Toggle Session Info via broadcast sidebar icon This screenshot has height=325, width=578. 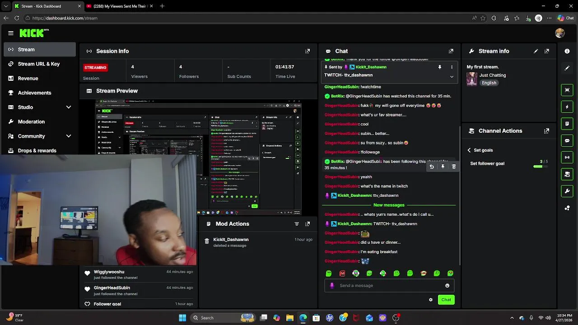coord(567,158)
